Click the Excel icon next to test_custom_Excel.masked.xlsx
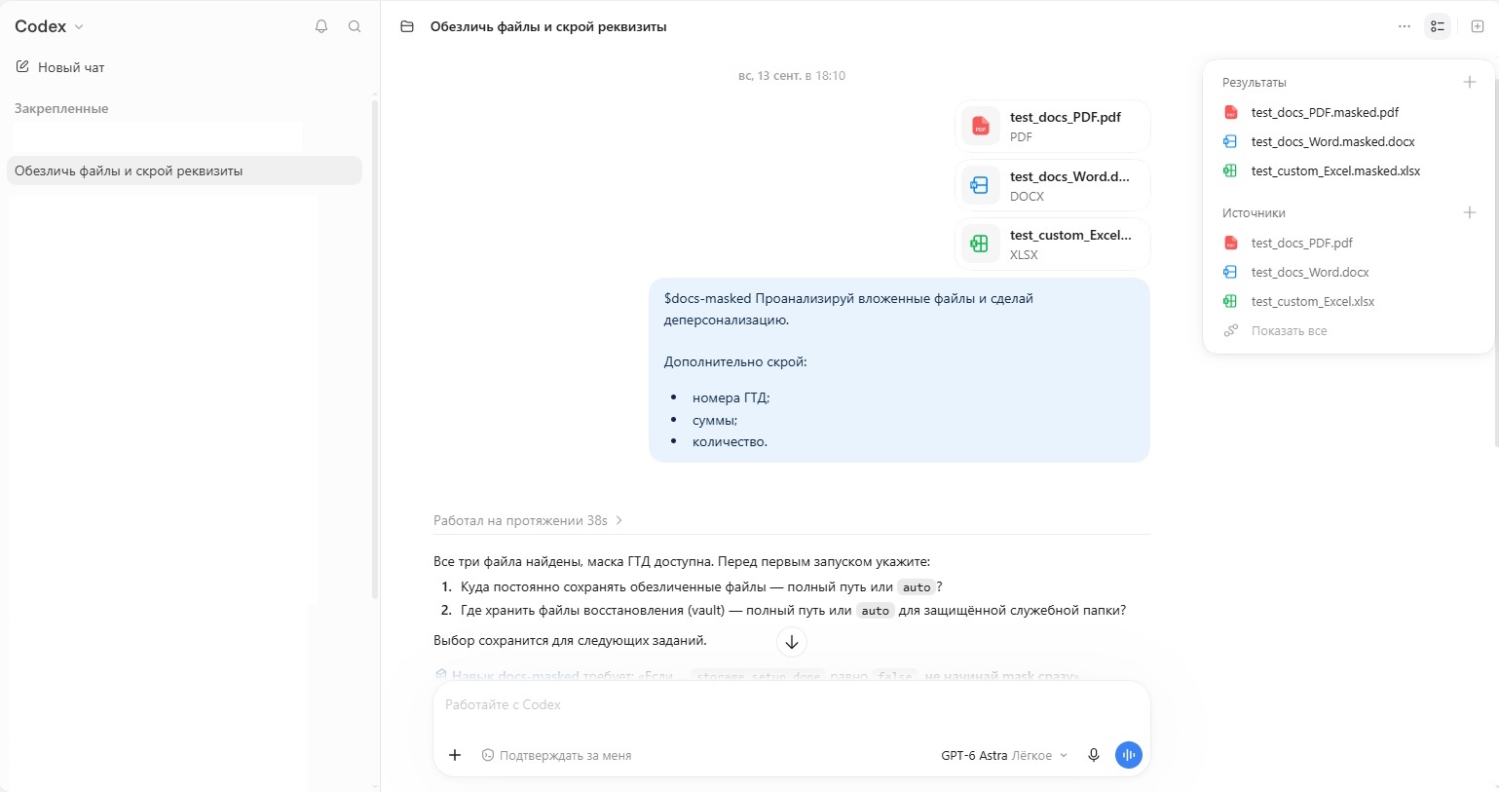1499x792 pixels. (1230, 170)
